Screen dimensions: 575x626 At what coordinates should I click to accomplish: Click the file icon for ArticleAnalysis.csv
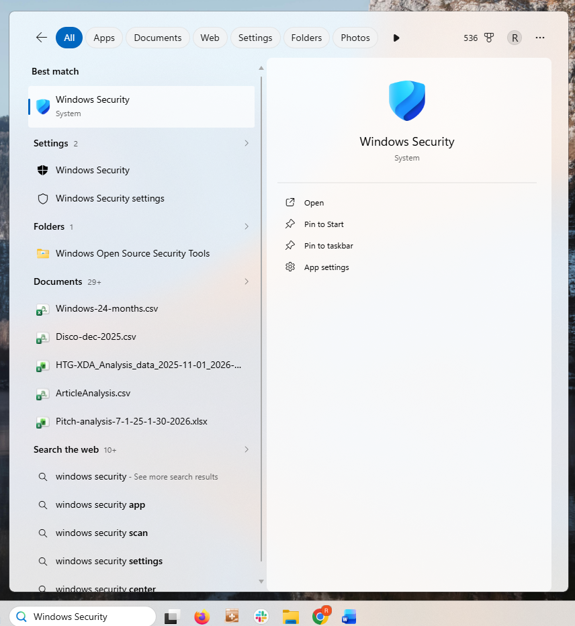(43, 394)
